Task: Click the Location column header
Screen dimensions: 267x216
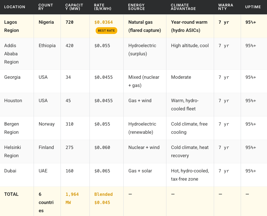Action: (x=15, y=7)
